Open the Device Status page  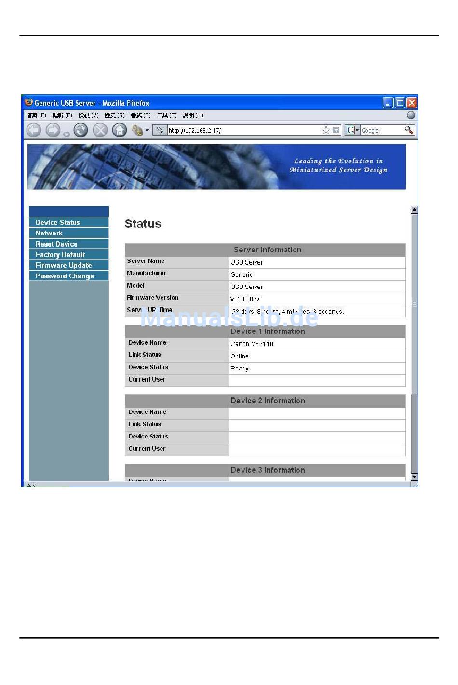[69, 222]
